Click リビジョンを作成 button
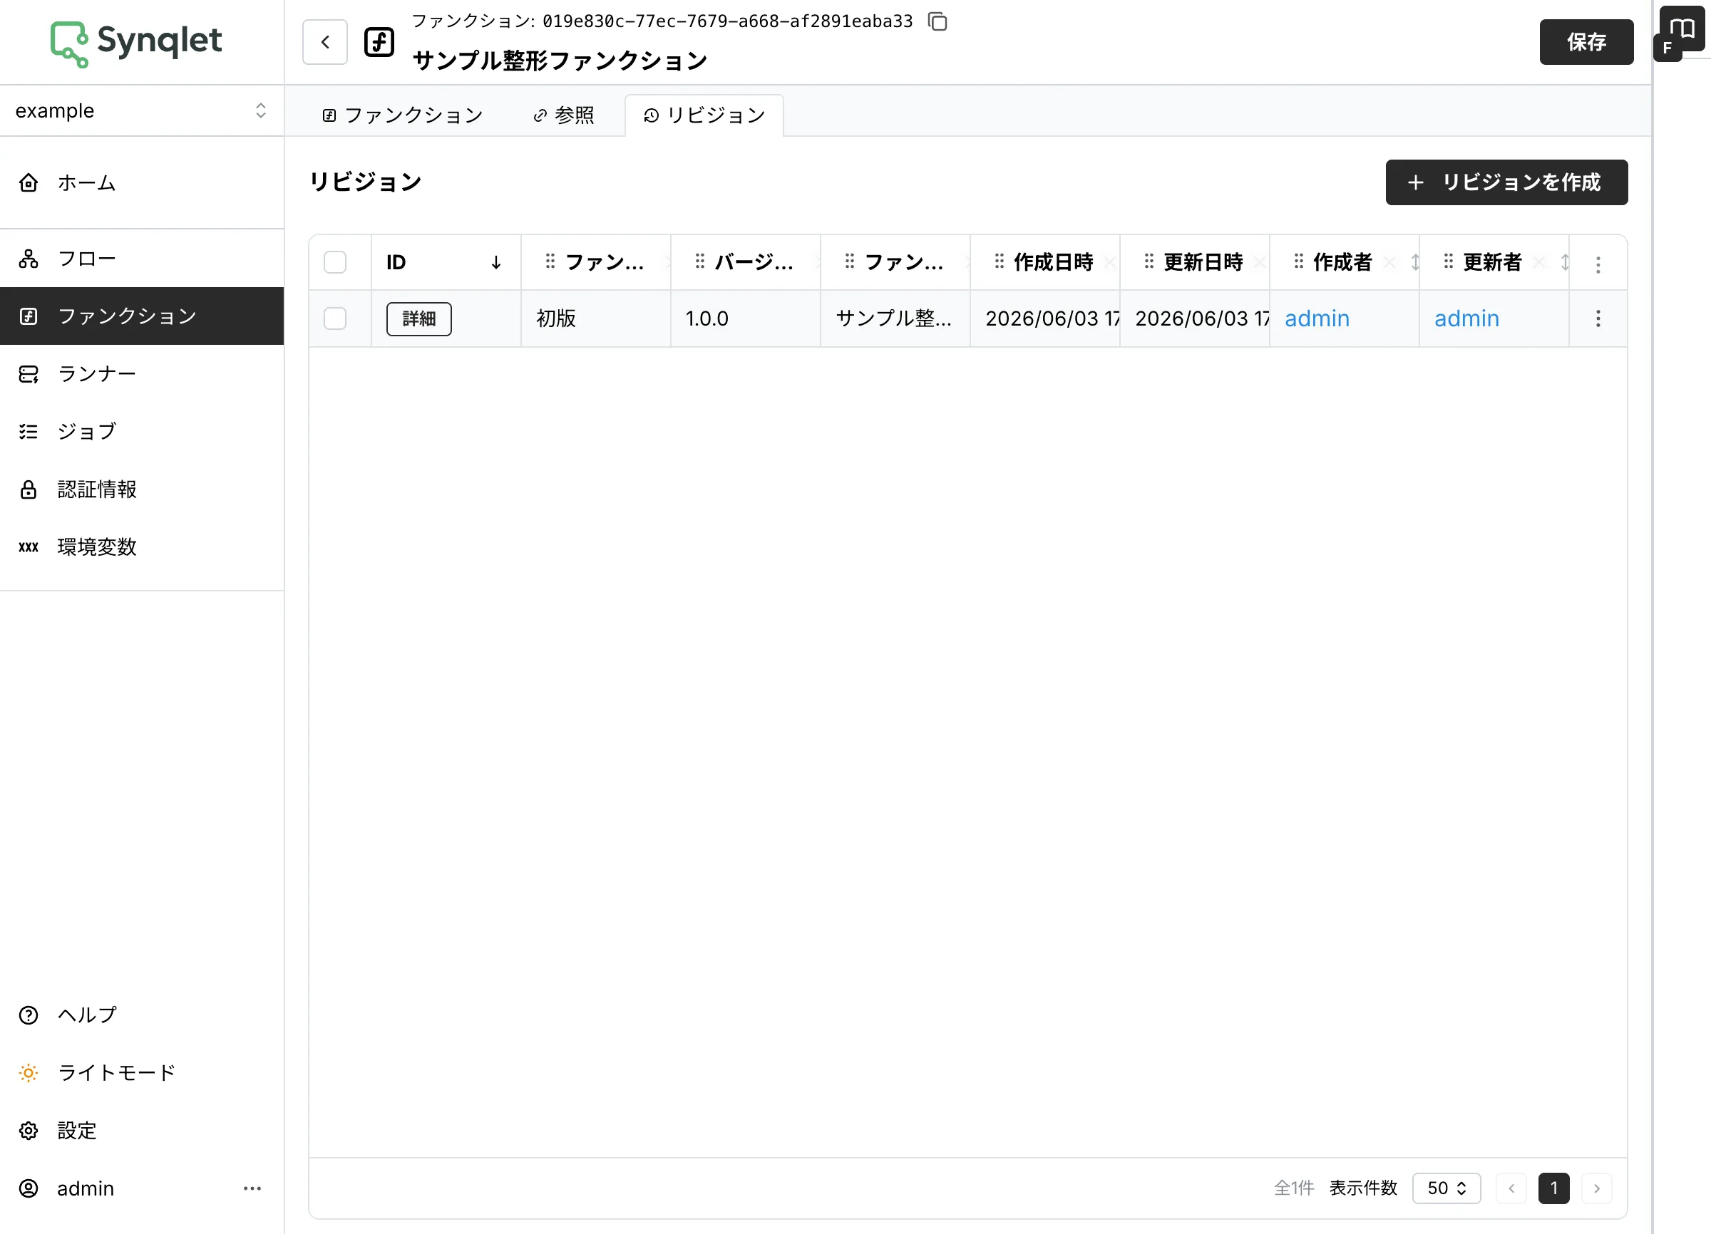The image size is (1711, 1234). [x=1506, y=182]
